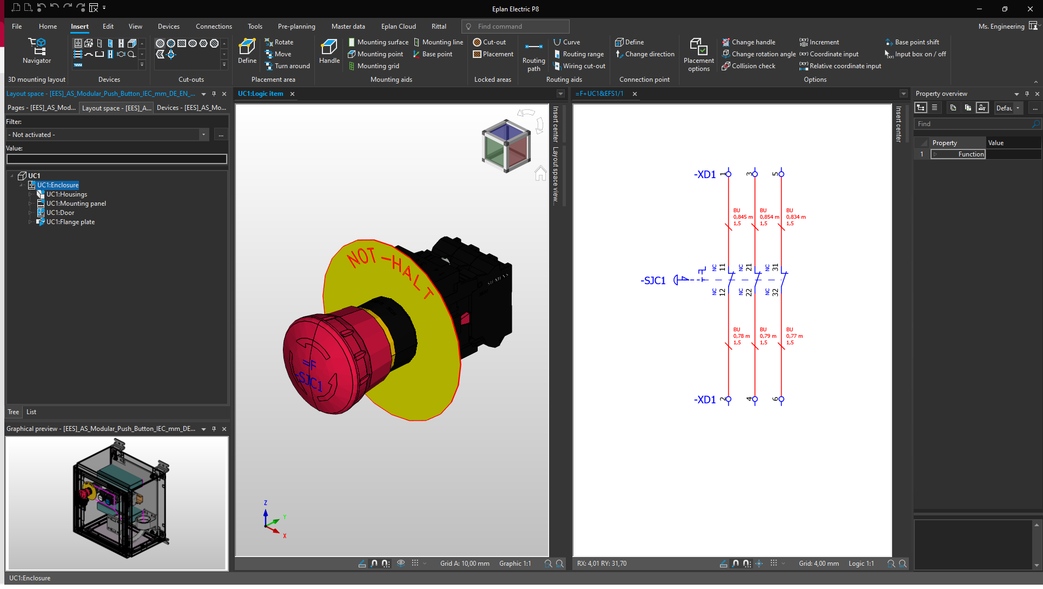Click the Routing path tool

533,54
